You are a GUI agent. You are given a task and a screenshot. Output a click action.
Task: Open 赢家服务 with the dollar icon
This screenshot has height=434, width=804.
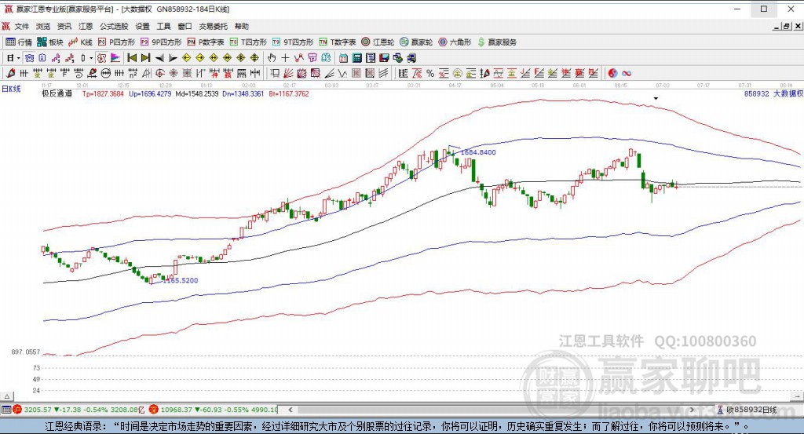[497, 42]
